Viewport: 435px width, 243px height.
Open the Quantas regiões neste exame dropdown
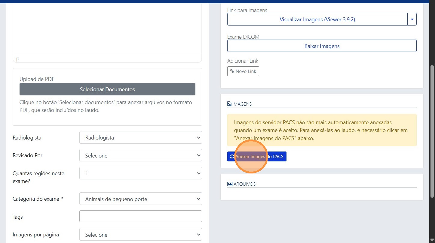coord(140,173)
